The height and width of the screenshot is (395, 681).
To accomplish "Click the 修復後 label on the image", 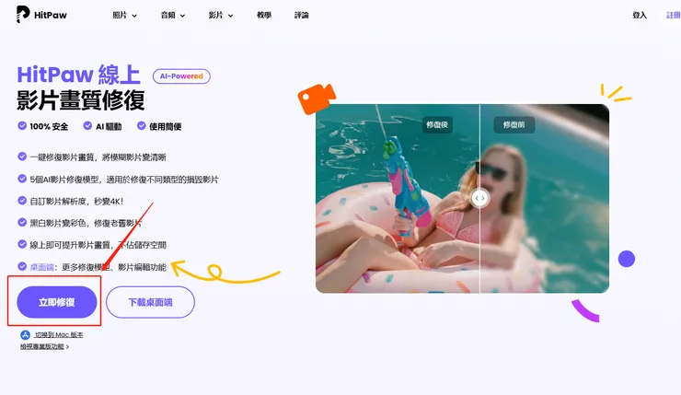I will (437, 124).
